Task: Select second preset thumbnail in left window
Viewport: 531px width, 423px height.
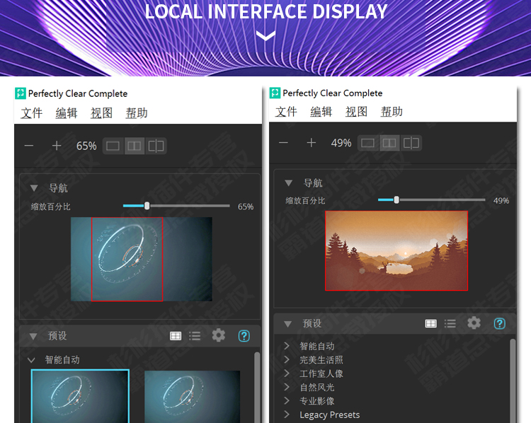Action: pyautogui.click(x=193, y=397)
